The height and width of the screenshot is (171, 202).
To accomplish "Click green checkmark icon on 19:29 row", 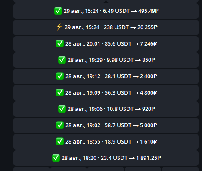I will click(62, 60).
